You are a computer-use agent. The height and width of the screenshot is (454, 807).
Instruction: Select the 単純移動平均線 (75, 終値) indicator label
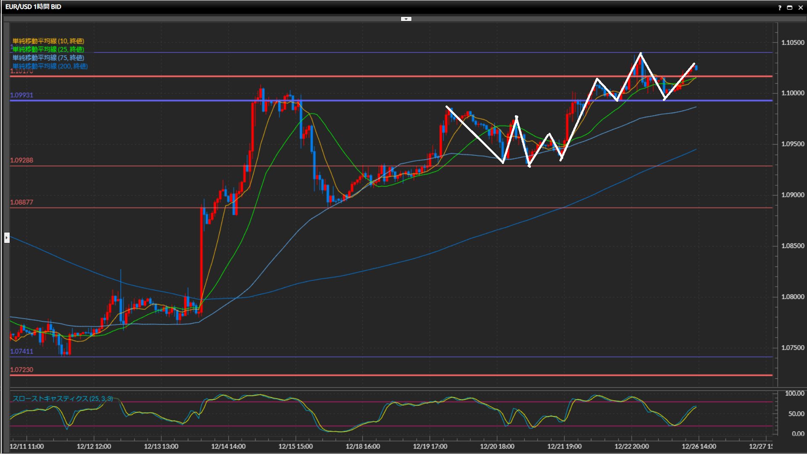coord(48,58)
